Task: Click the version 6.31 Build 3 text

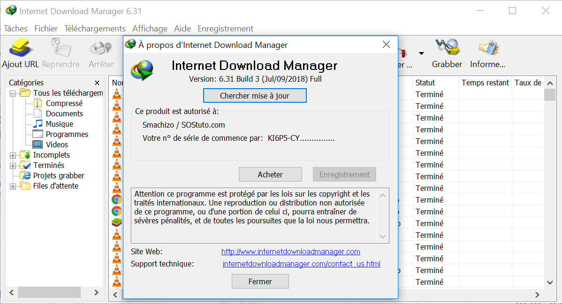Action: [255, 79]
